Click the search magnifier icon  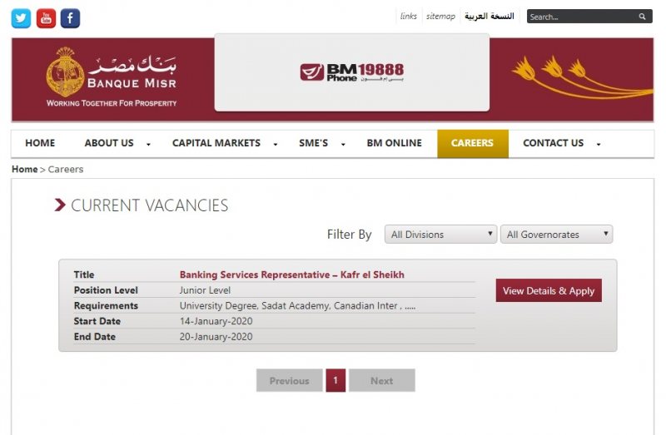click(643, 17)
